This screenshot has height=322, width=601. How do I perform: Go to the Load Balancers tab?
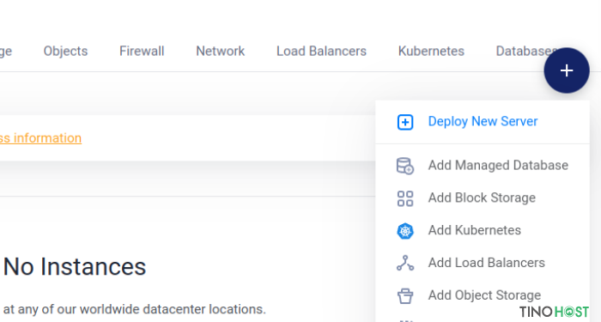coord(322,51)
